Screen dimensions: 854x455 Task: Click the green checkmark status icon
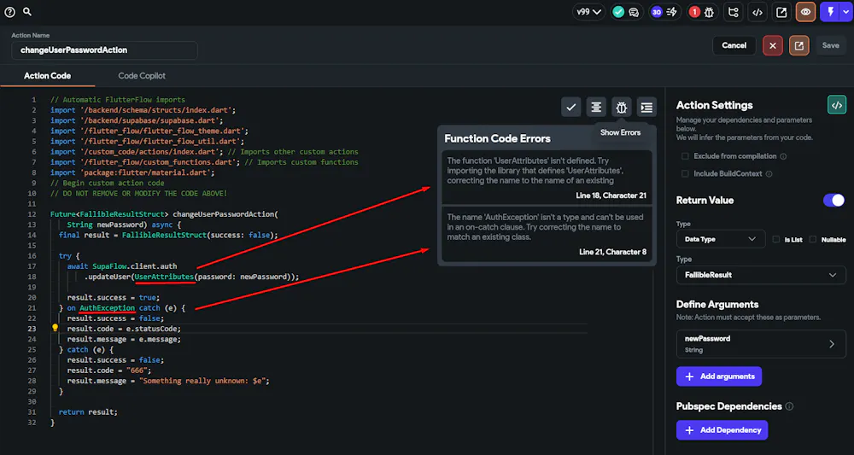618,12
